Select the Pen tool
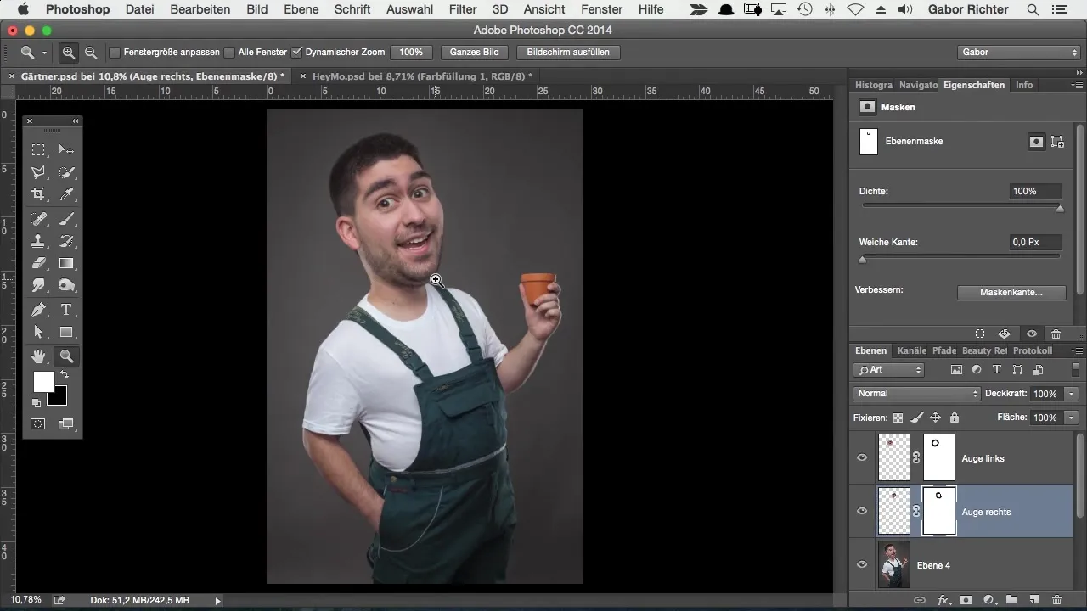This screenshot has height=611, width=1087. [x=38, y=310]
